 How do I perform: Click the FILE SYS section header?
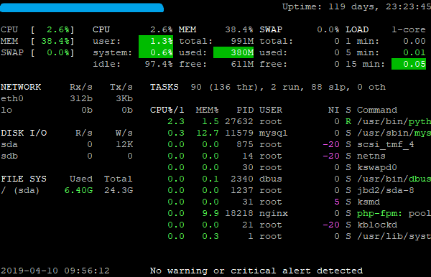(x=24, y=179)
